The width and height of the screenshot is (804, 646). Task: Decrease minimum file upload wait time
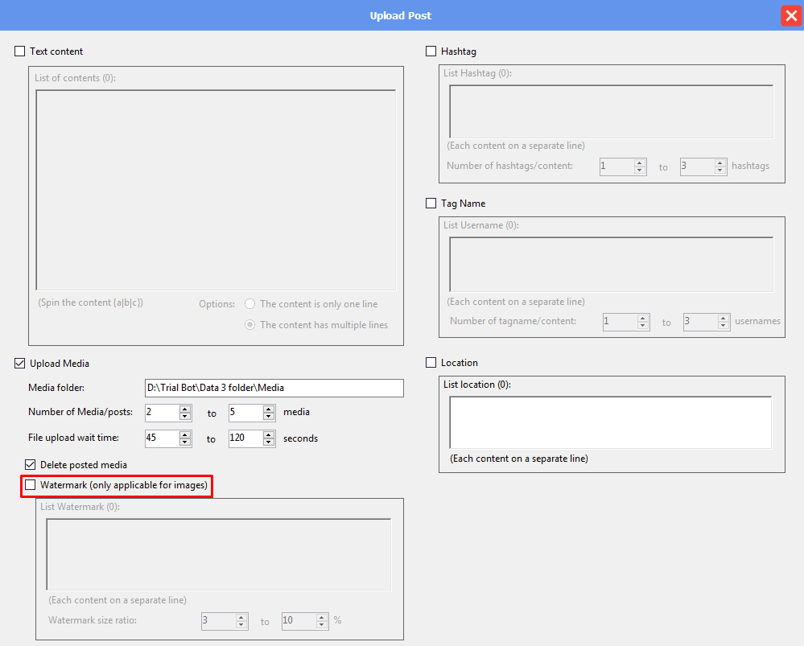pos(185,442)
